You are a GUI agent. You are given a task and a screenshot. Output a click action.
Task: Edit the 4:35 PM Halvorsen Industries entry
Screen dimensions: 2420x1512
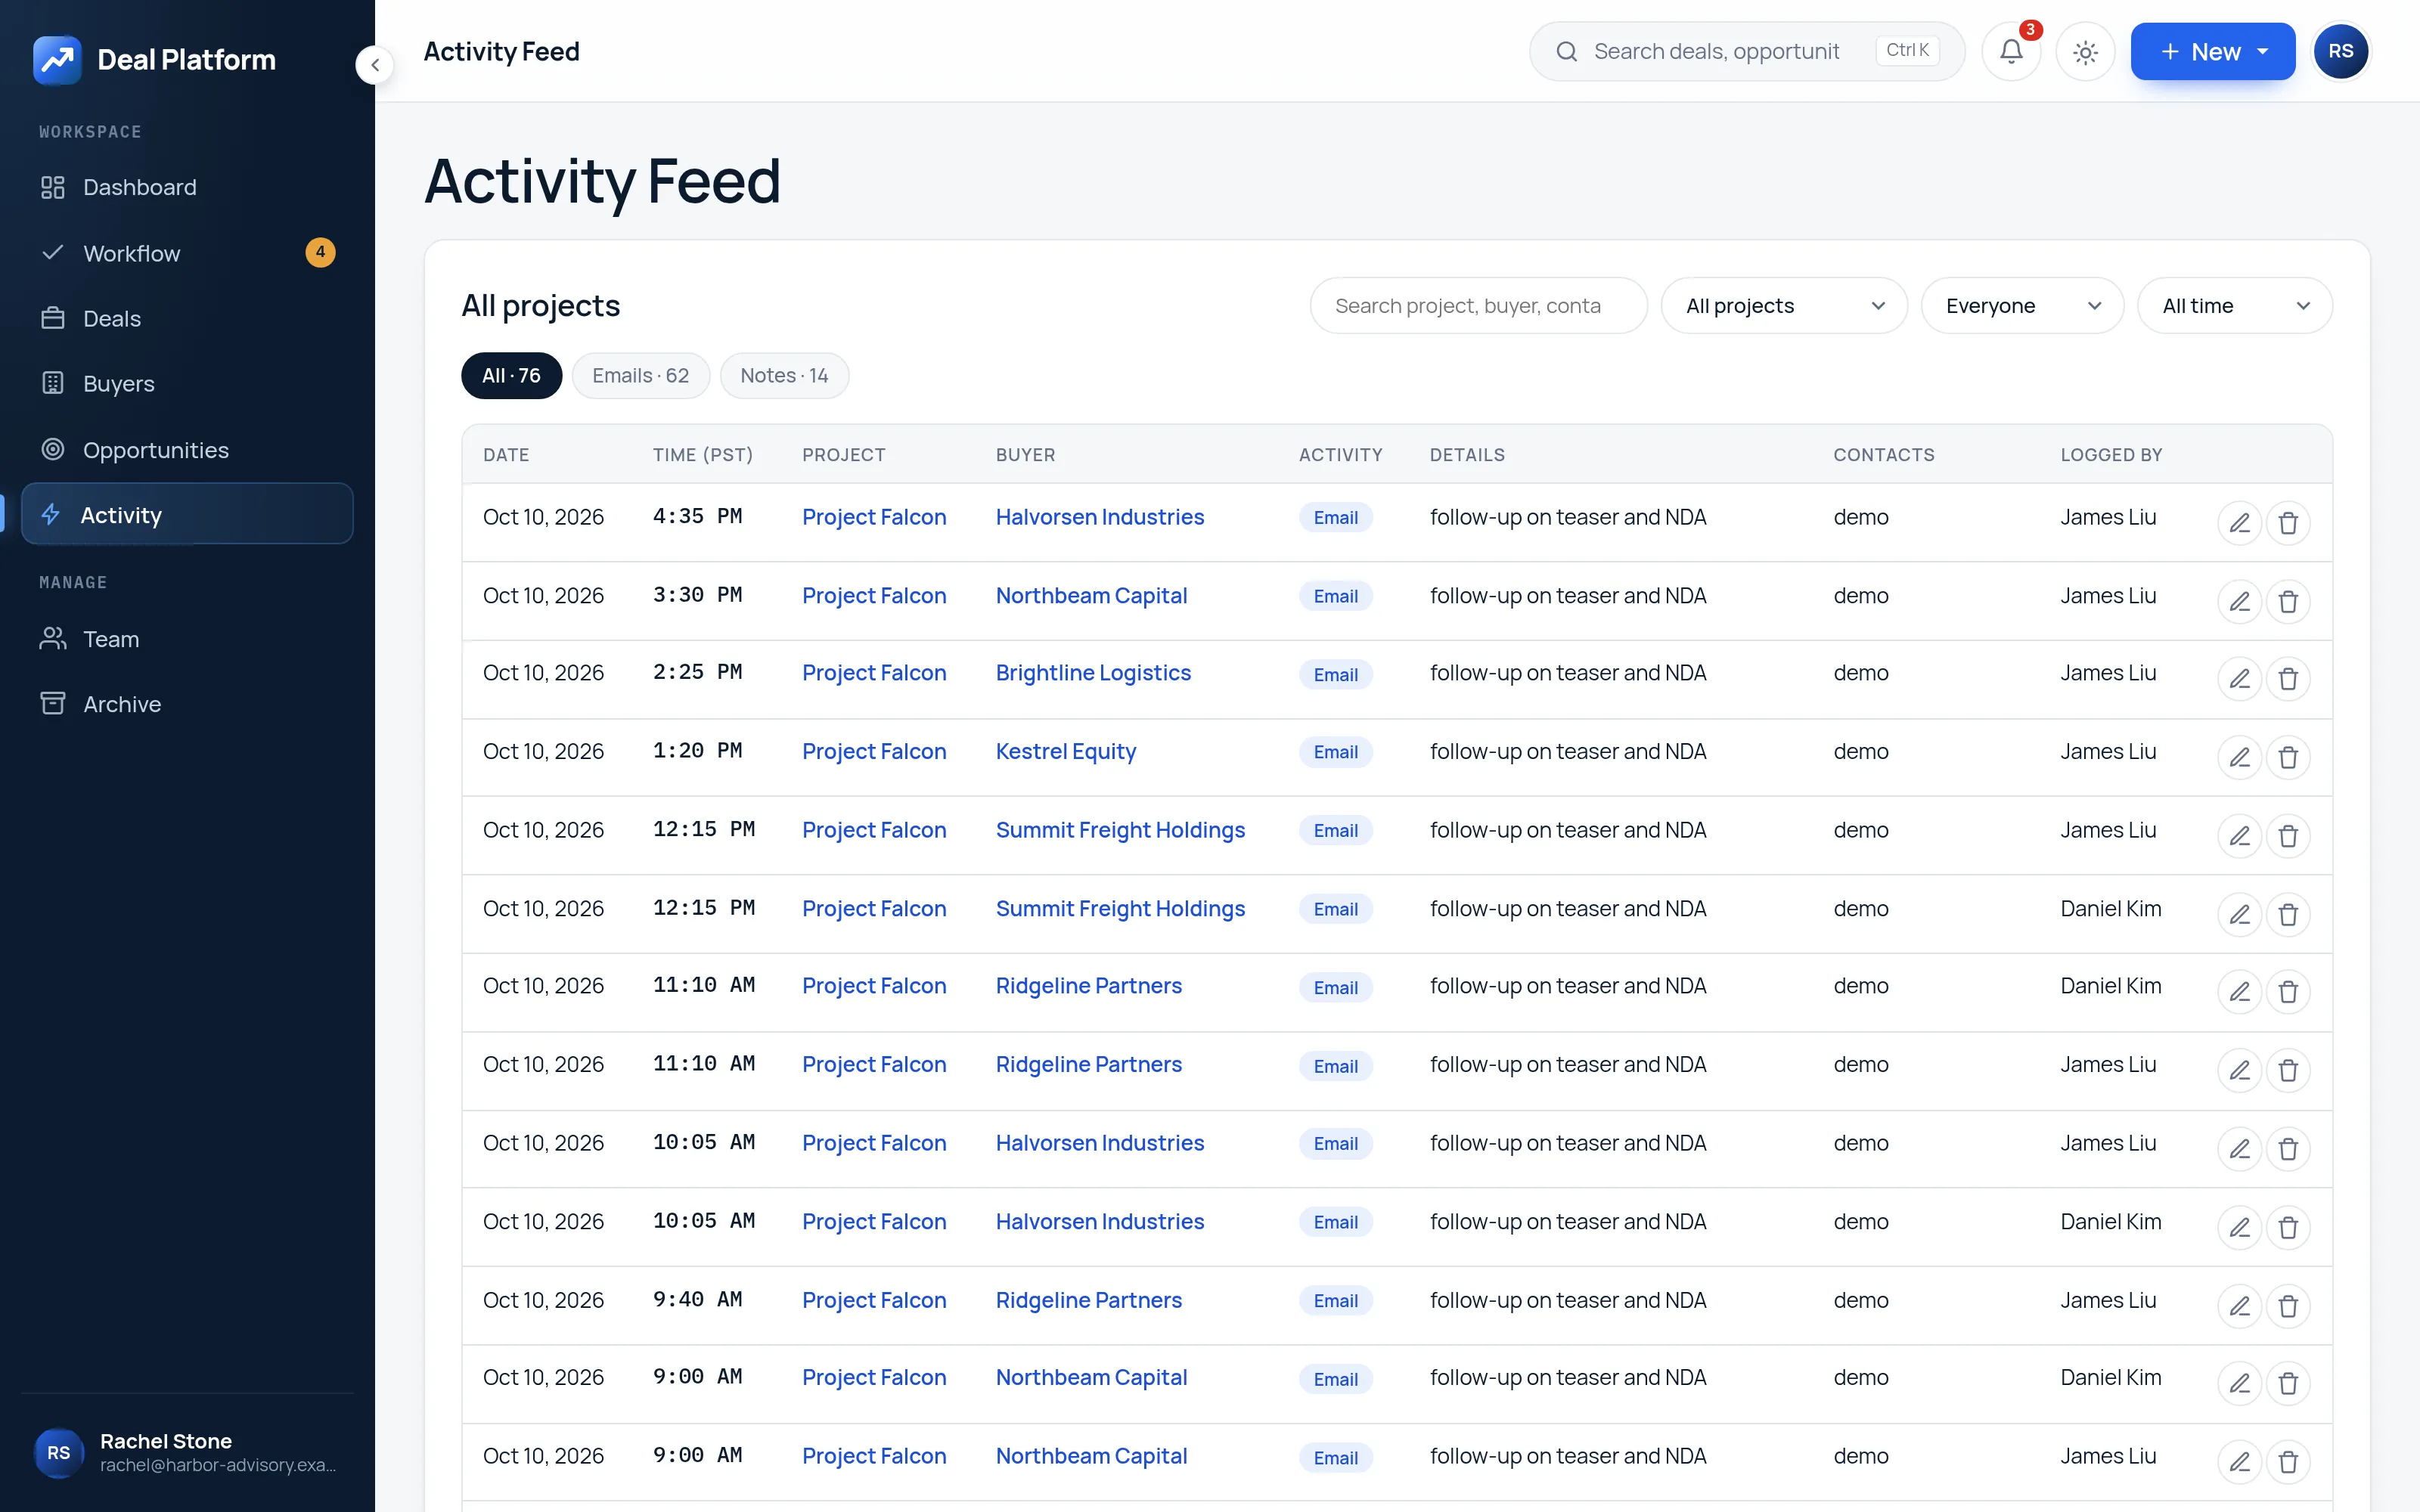pos(2239,523)
